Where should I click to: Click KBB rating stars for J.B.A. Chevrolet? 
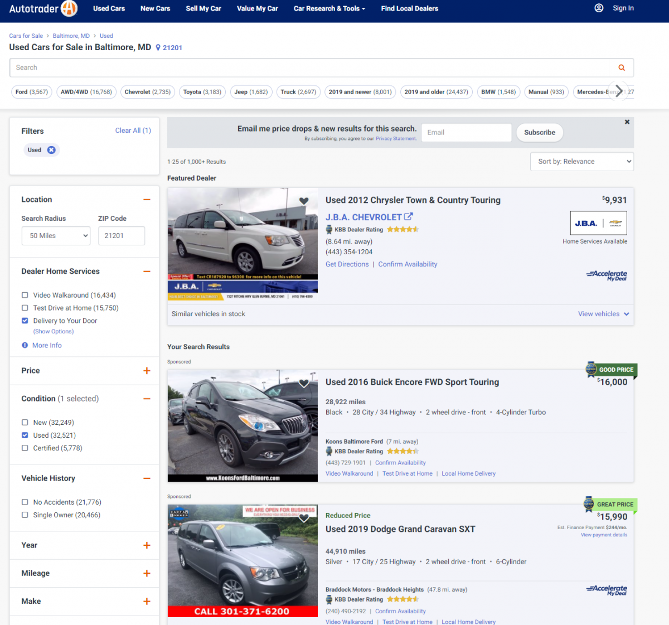click(x=403, y=229)
